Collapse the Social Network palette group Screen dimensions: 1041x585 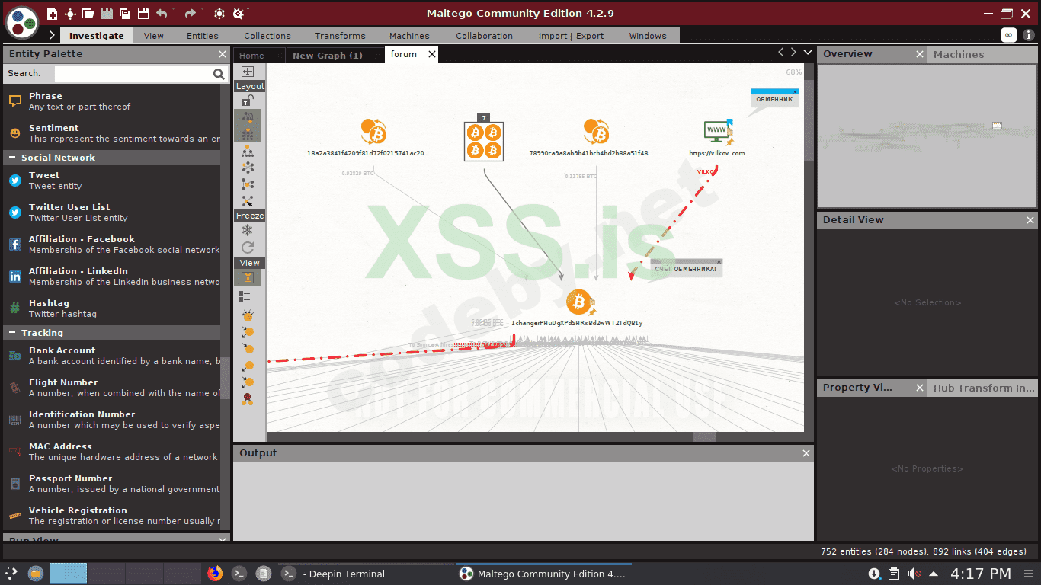click(x=13, y=158)
